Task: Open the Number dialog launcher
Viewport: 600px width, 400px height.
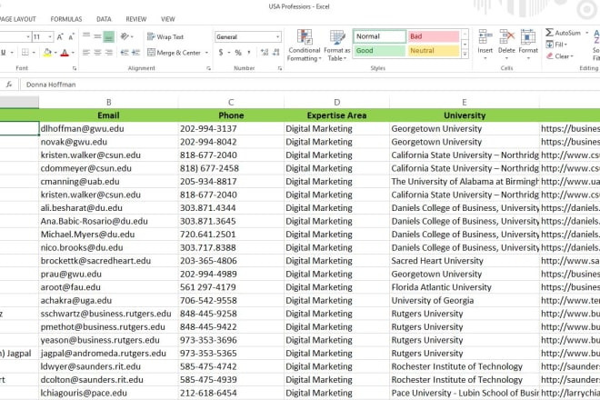Action: coord(280,68)
